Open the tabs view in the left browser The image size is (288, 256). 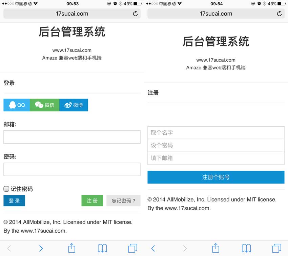132,248
